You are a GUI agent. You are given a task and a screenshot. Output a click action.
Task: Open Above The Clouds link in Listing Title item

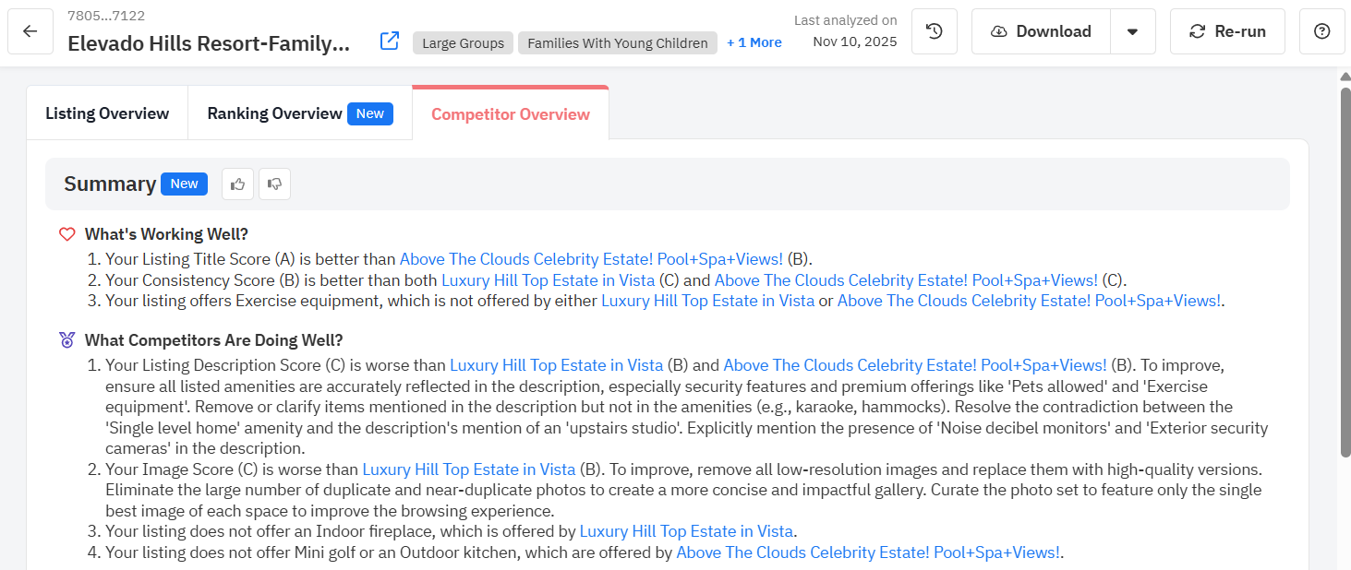click(591, 259)
